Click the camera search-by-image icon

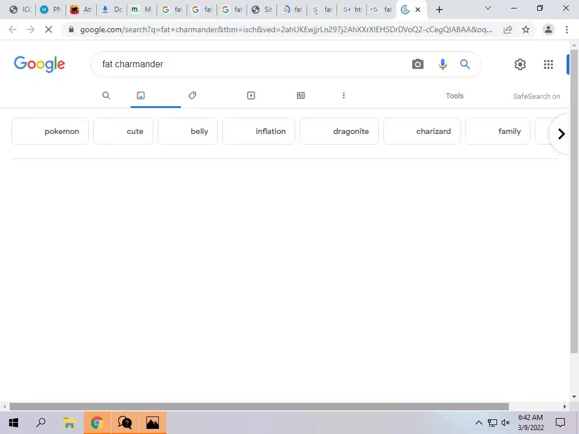[418, 64]
